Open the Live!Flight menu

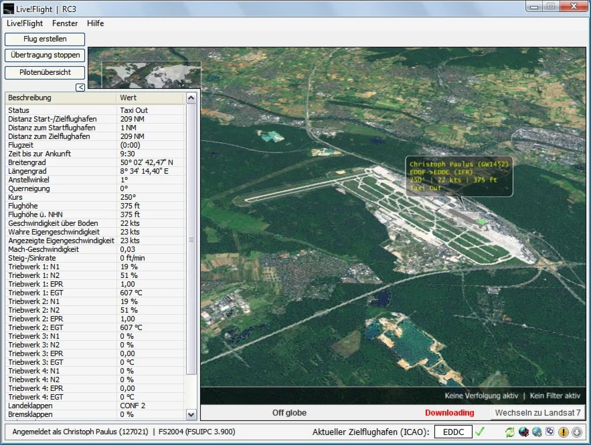[x=25, y=23]
